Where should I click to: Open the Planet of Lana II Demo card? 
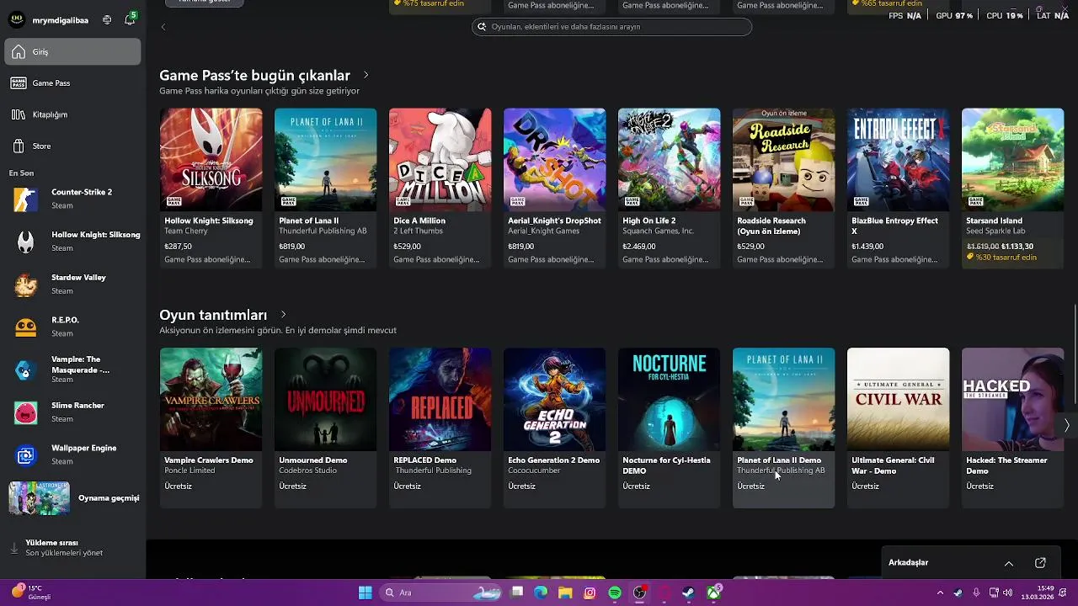tap(783, 428)
